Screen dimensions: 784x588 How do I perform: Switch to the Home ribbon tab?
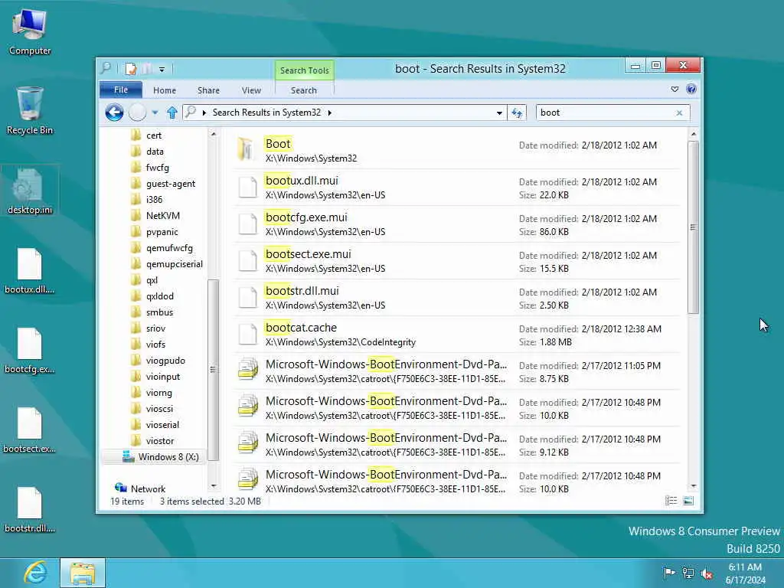point(165,90)
